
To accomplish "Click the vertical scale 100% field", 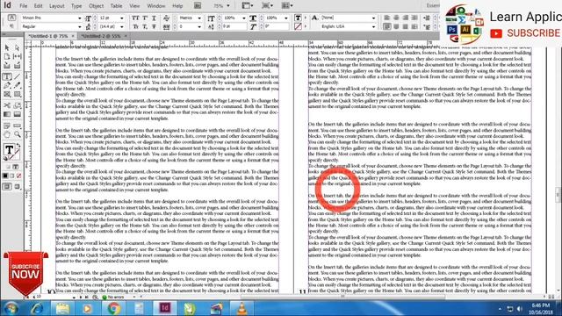I will 232,18.
